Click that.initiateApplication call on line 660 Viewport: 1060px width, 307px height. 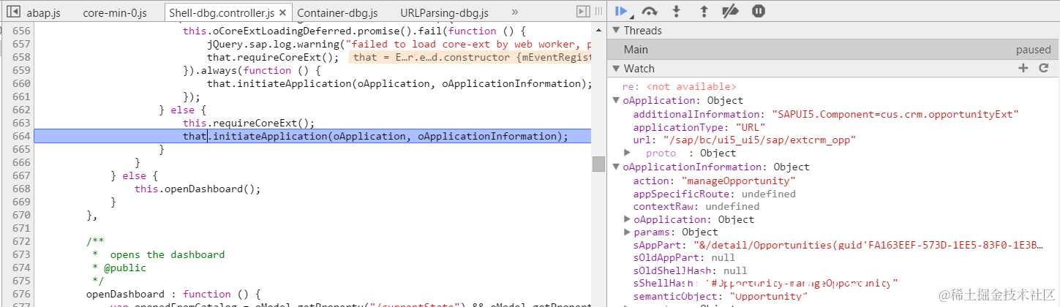[x=399, y=83]
